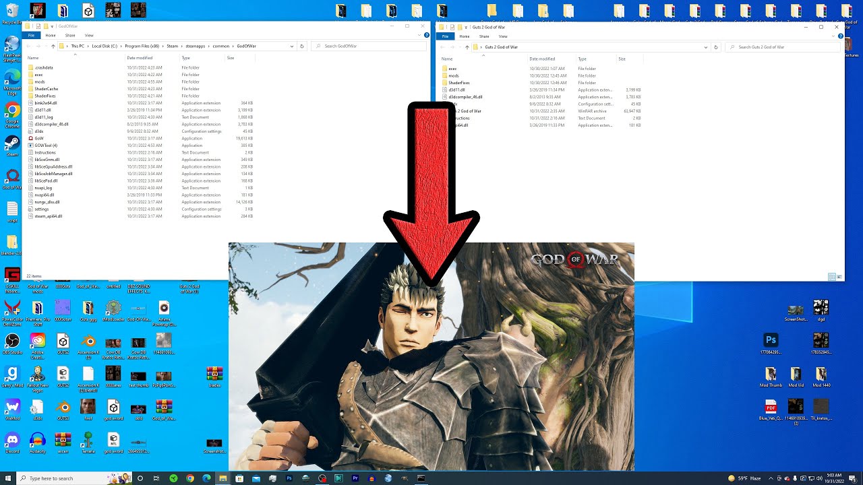Open Discord desktop shortcut

point(12,443)
